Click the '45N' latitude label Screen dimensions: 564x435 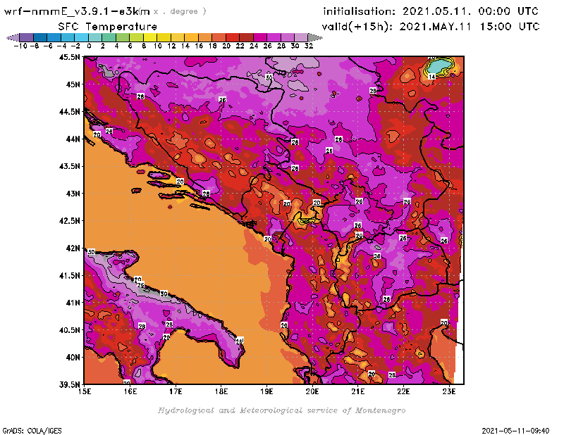pos(73,84)
